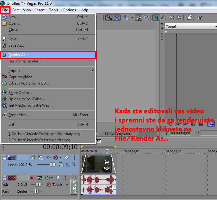Viewport: 217px width, 200px height.
Task: Open Properties... from File menu
Action: point(48,115)
